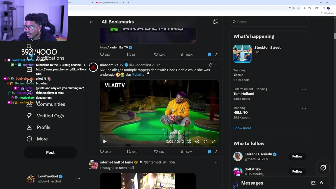View analytics showing 162K views
Viewport: 336px width, 189px height.
pos(187,55)
